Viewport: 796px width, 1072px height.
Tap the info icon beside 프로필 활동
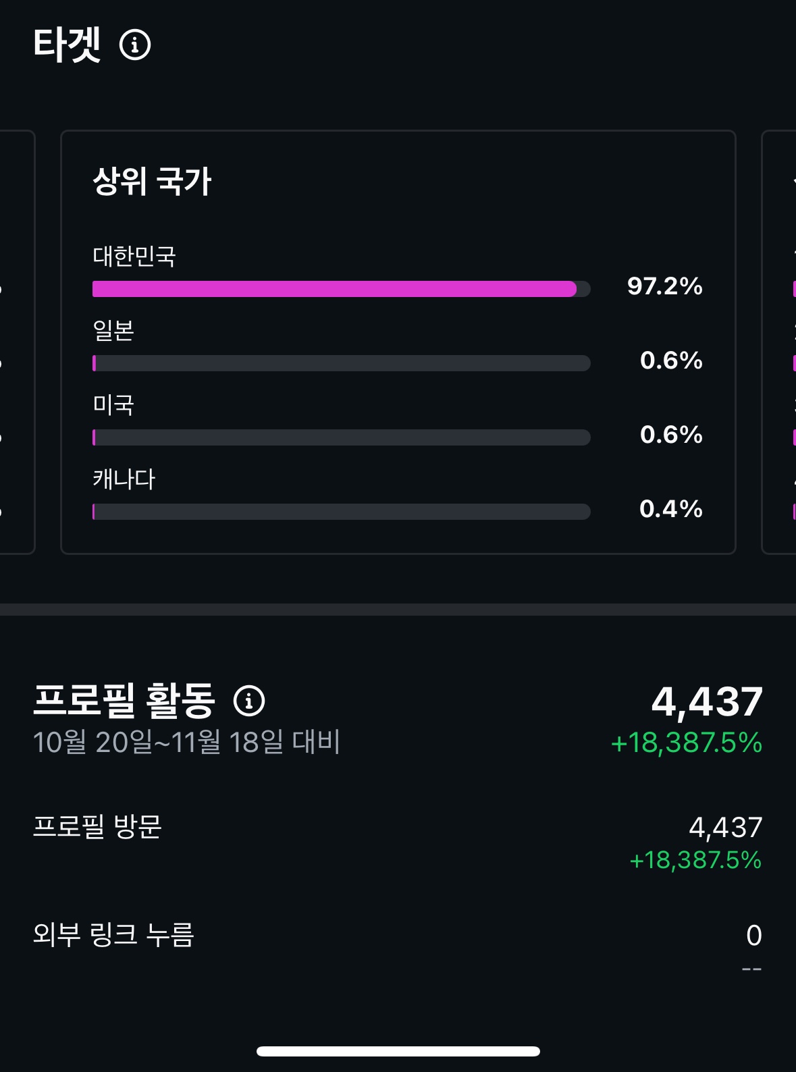[x=249, y=701]
